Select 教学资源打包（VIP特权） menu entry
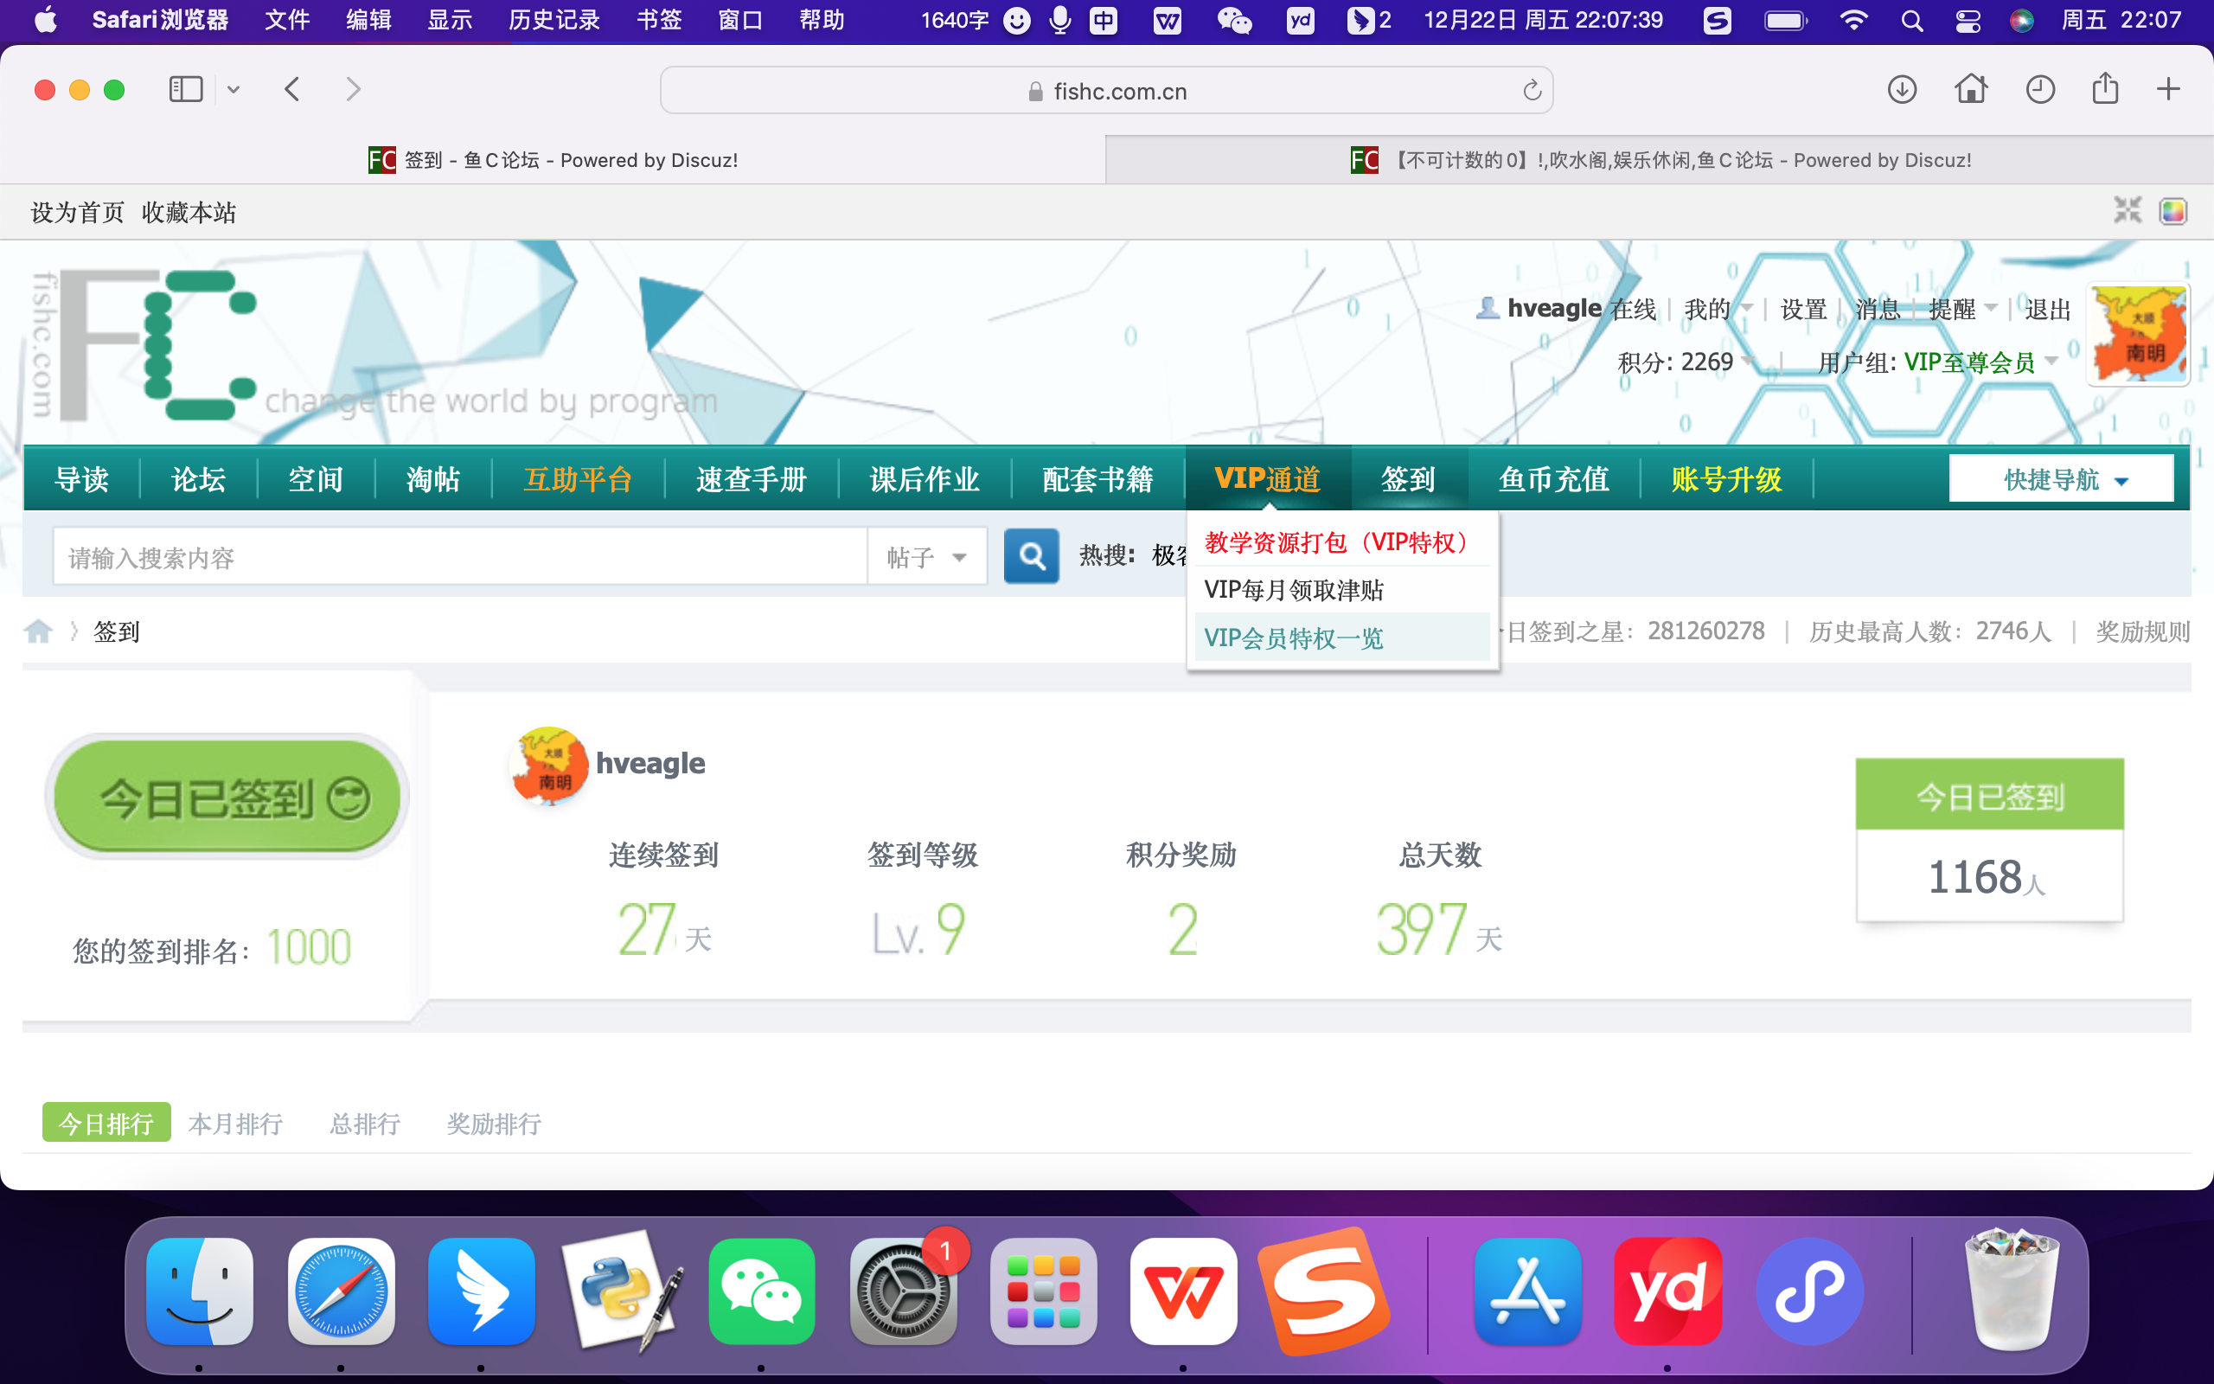Image resolution: width=2214 pixels, height=1384 pixels. [1341, 541]
